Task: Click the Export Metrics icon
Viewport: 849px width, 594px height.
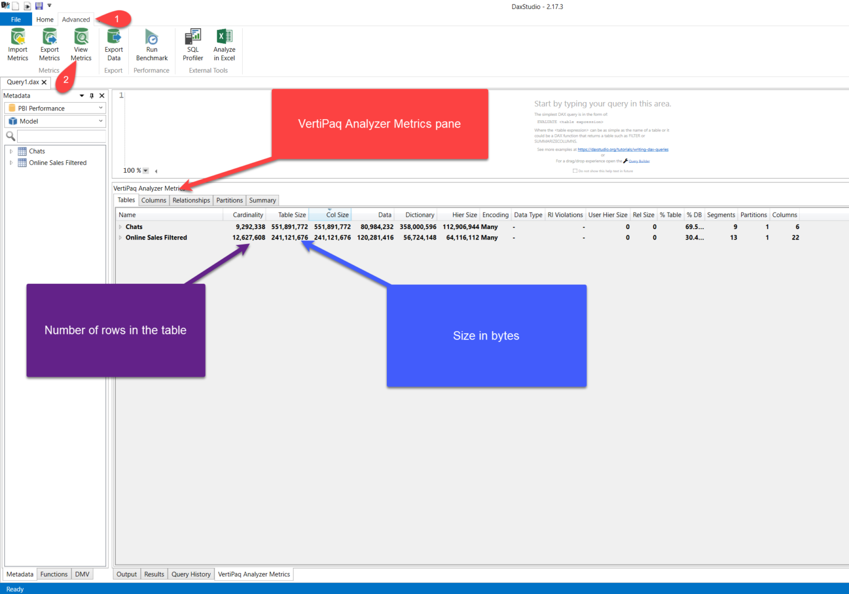Action: [49, 44]
